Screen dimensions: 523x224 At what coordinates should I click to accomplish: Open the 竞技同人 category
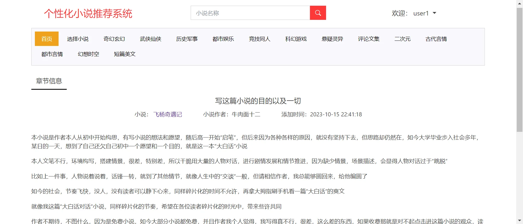pos(260,39)
